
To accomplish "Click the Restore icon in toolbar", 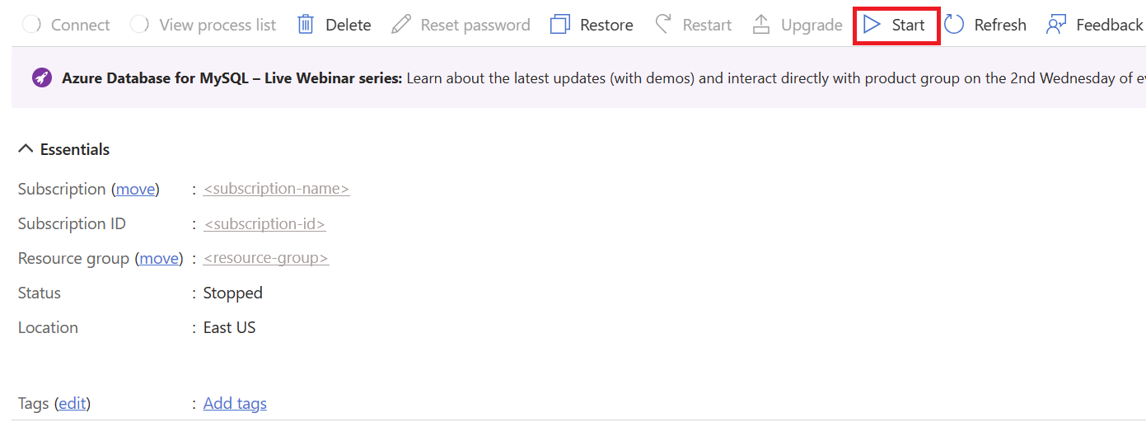I will point(560,25).
